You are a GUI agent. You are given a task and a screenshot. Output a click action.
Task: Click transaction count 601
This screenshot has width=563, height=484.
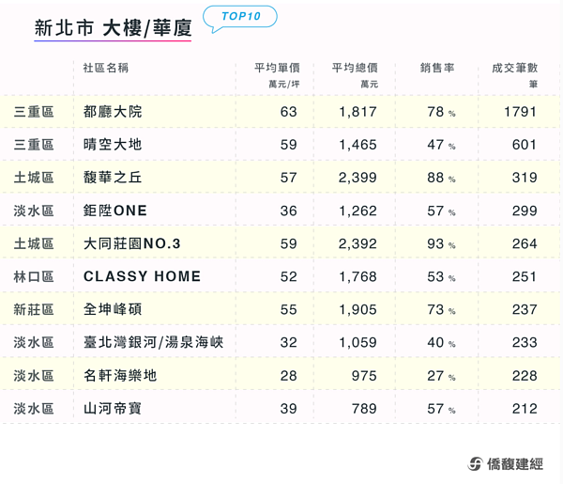click(525, 145)
